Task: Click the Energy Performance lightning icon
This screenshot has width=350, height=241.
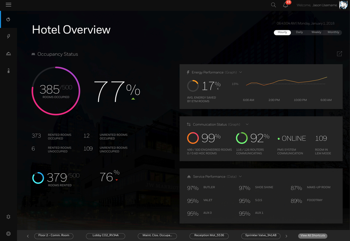Action: tap(188, 72)
